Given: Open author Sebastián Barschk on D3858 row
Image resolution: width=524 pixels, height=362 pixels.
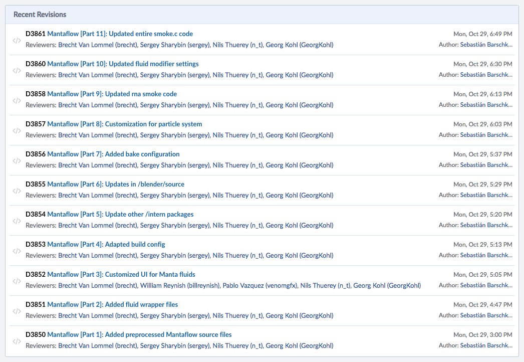Looking at the screenshot, I should [x=486, y=105].
